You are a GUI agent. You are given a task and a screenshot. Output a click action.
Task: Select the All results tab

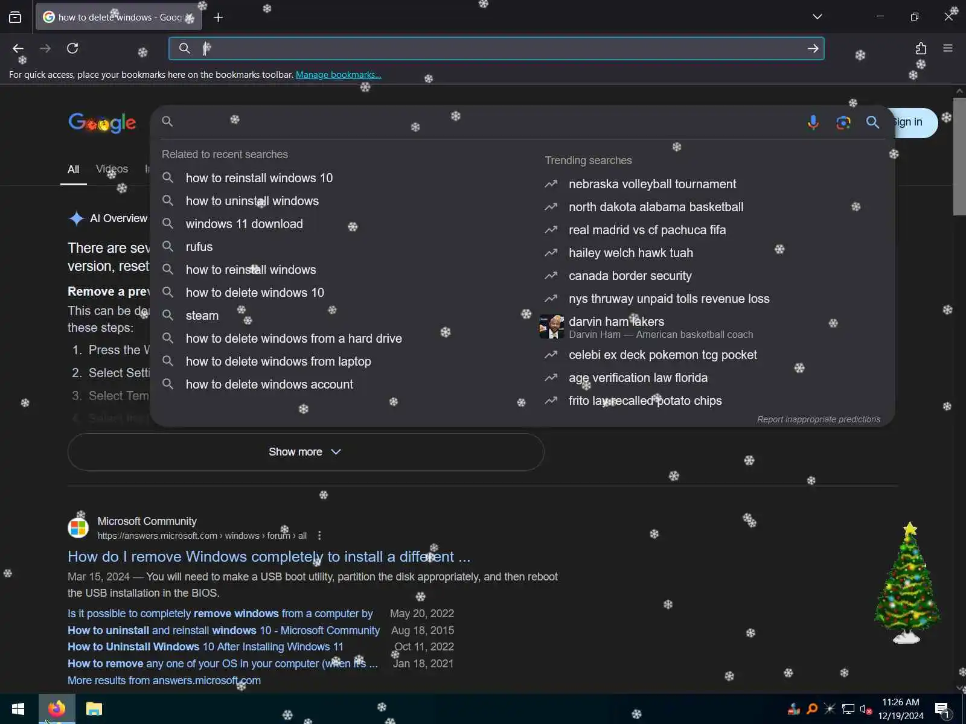[x=73, y=170]
